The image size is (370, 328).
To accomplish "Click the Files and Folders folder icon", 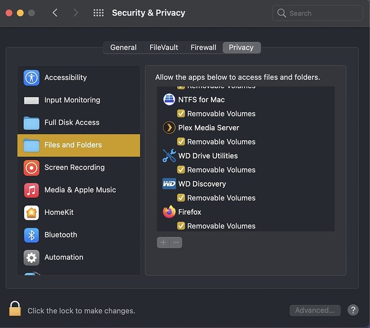I will coord(32,145).
